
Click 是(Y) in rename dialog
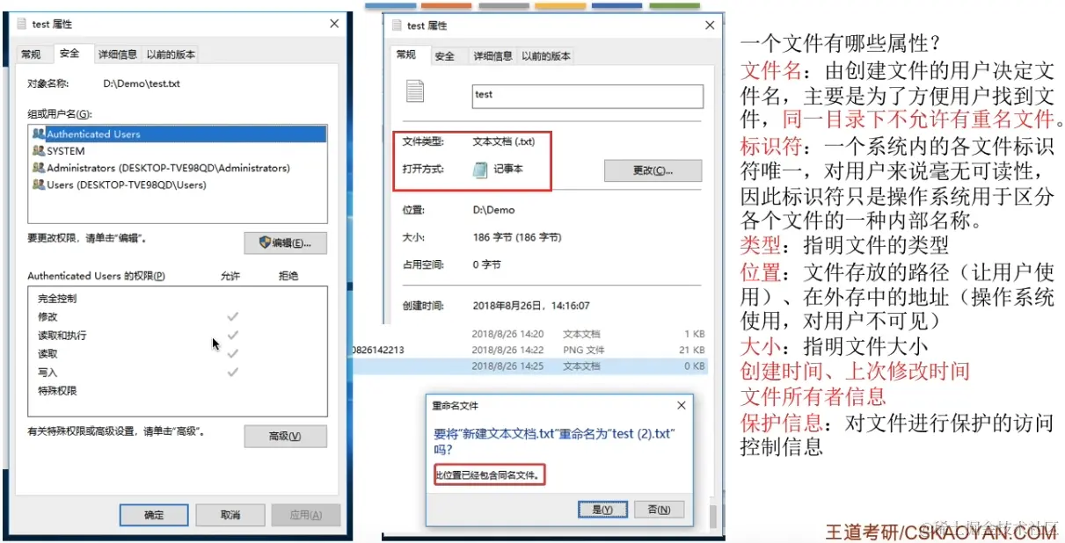602,509
